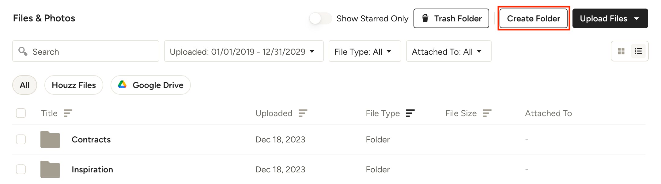Open the Upload Files dropdown arrow
Viewport: 661px width, 184px height.
tap(636, 19)
